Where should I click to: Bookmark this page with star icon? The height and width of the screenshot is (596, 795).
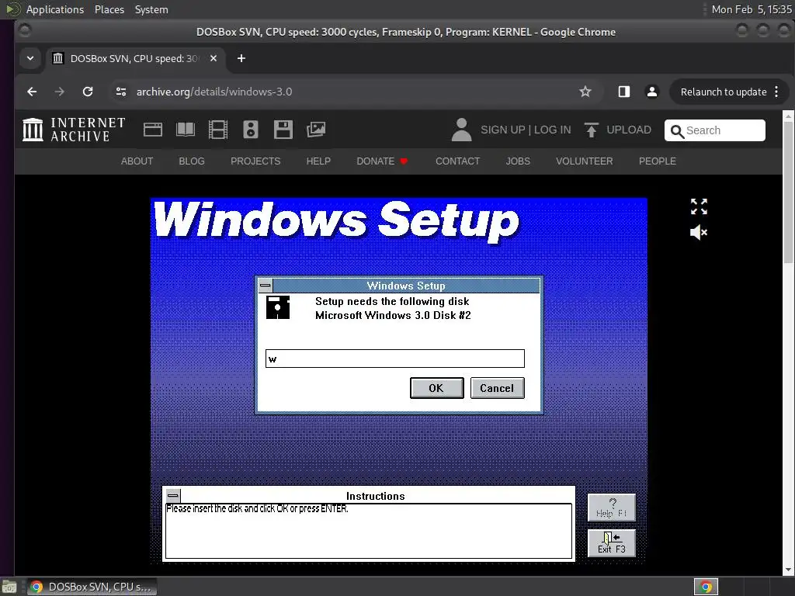click(x=585, y=92)
